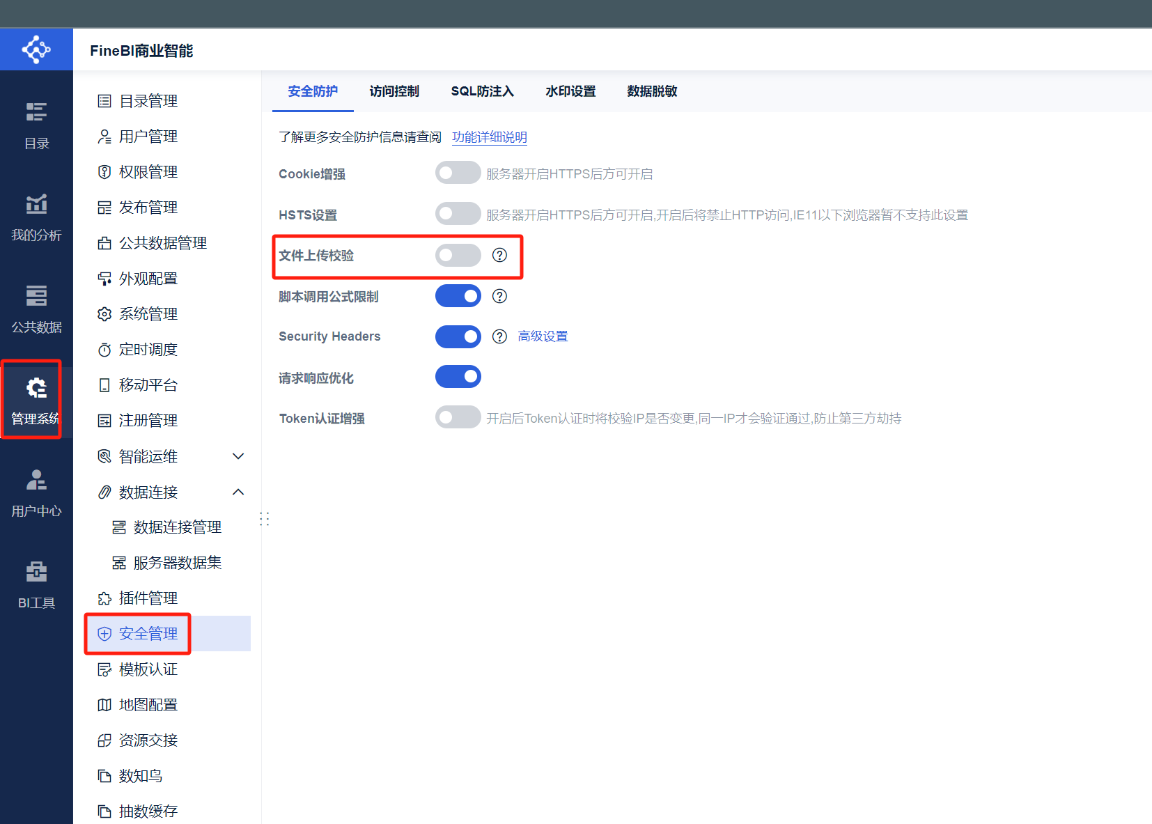This screenshot has height=824, width=1152.
Task: Click help icon beside 文件上传校验
Action: pyautogui.click(x=499, y=255)
